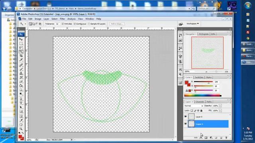Hide Layer 0 using its eye icon
The width and height of the screenshot is (255, 143).
tap(186, 116)
